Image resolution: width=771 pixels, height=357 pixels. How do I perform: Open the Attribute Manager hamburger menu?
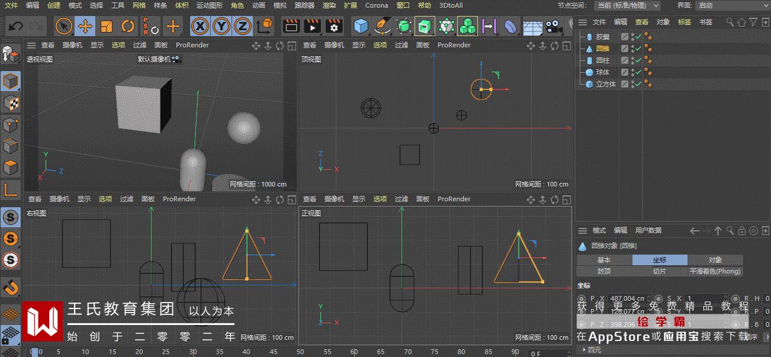pos(583,230)
